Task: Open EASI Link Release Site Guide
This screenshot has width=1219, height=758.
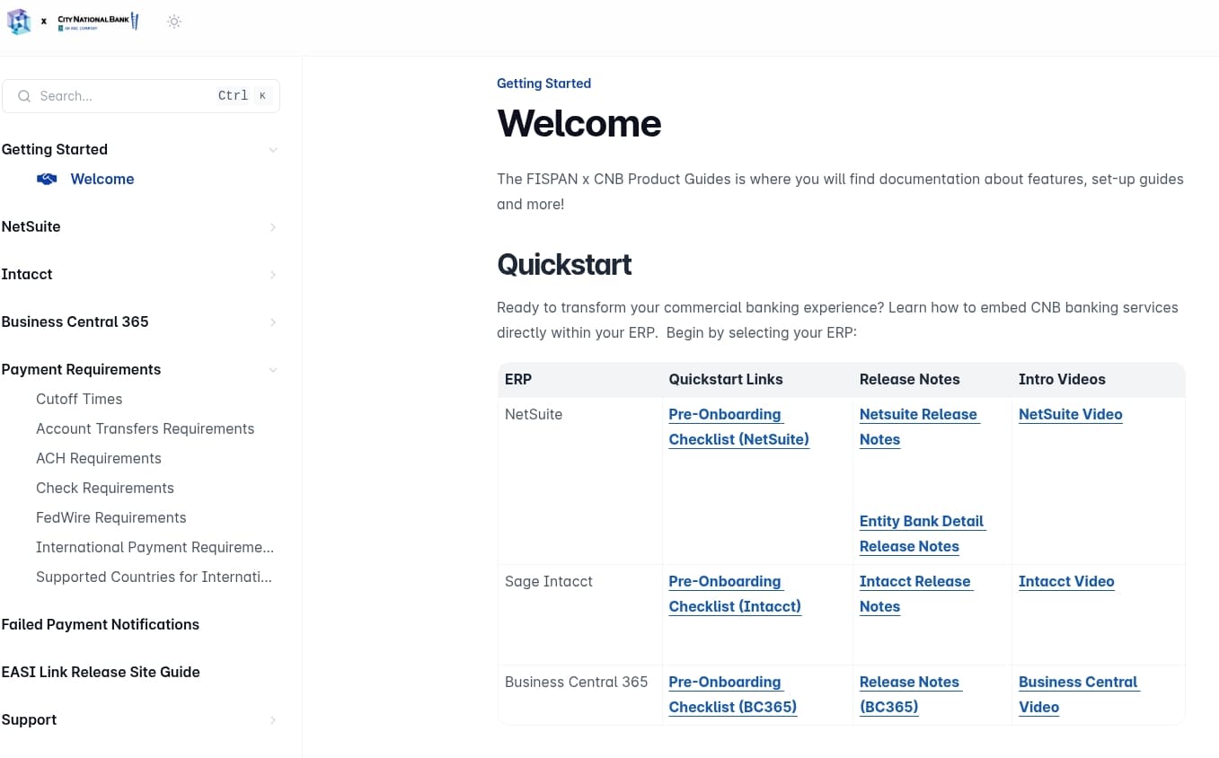Action: pyautogui.click(x=101, y=672)
